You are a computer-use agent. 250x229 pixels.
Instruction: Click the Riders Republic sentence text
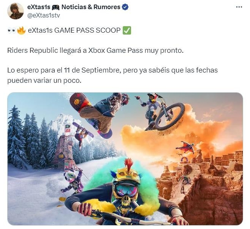[95, 51]
